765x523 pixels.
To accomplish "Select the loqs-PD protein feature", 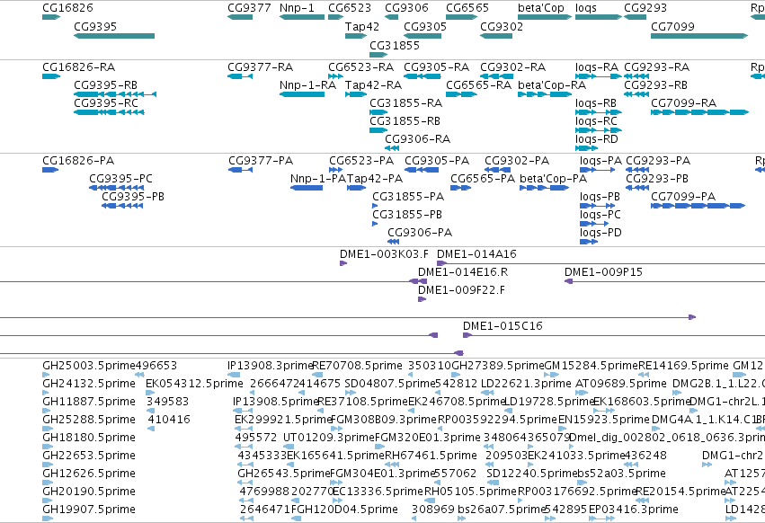I will 589,242.
